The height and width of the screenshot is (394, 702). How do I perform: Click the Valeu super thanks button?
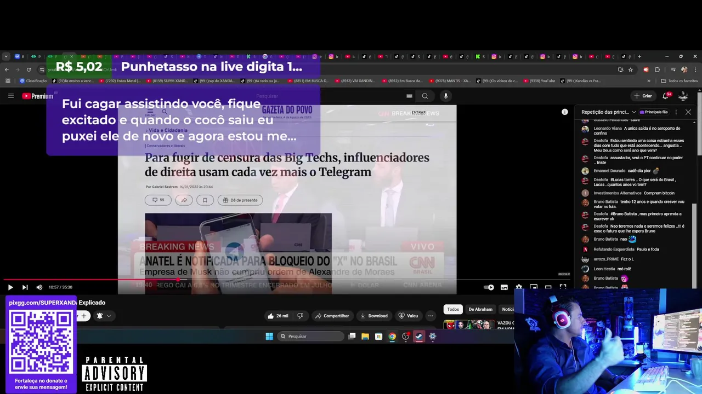(x=408, y=316)
